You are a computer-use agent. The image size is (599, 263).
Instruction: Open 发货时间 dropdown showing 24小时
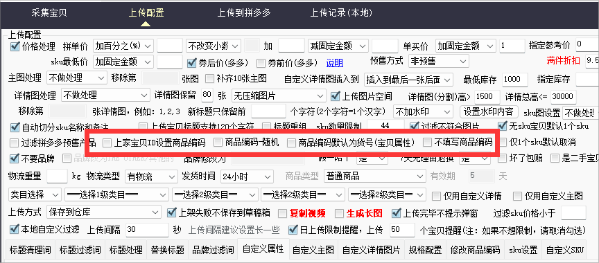coord(247,176)
